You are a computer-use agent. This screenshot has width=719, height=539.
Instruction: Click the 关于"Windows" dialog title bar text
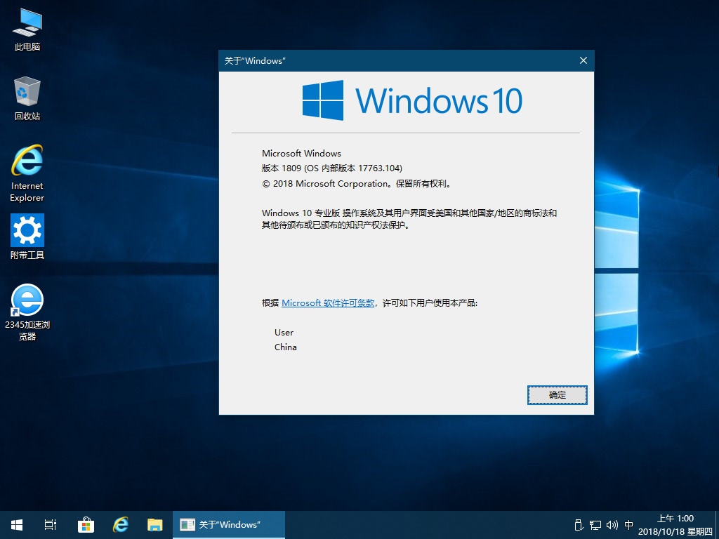[x=255, y=61]
